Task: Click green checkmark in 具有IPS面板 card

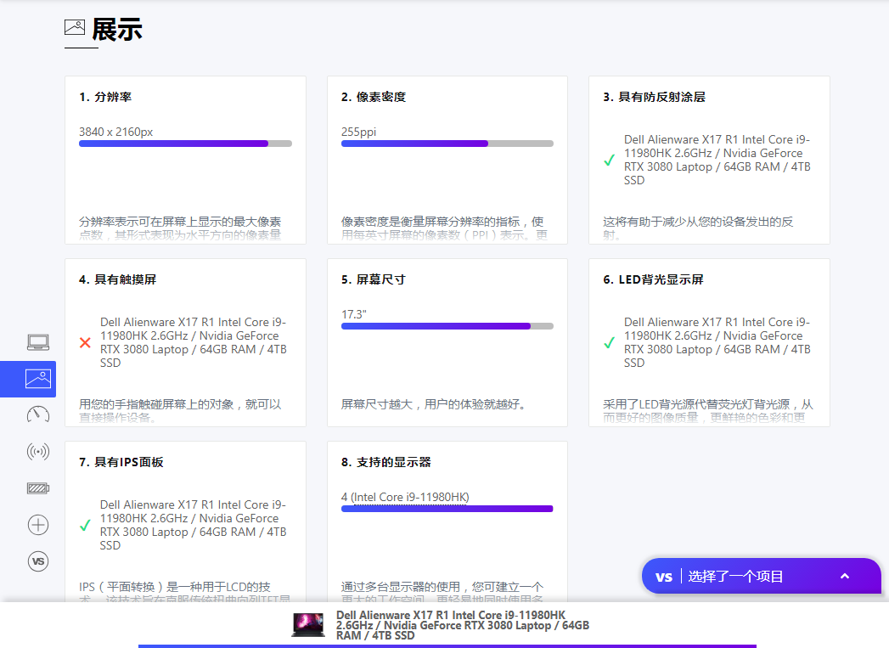Action: point(85,525)
